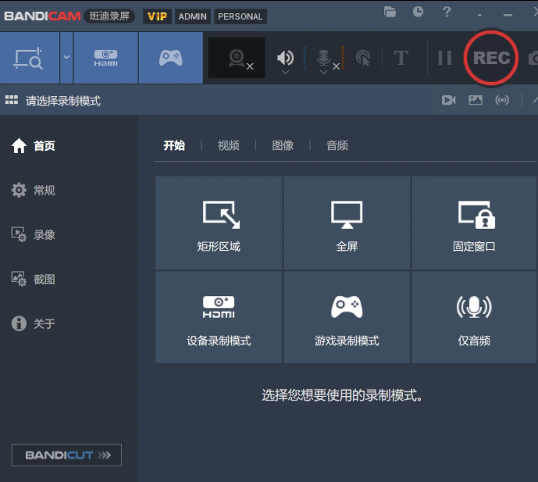Start recording with the REC button
The image size is (538, 482).
point(491,58)
